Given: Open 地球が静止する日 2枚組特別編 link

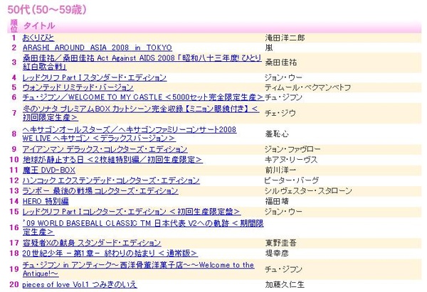Looking at the screenshot, I should pos(112,159).
